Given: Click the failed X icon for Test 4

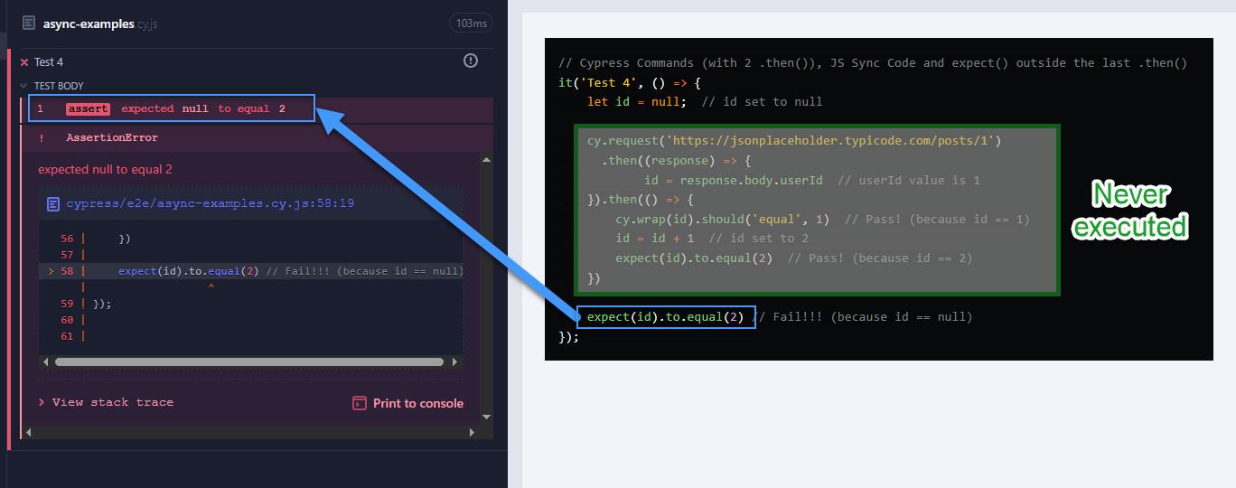Looking at the screenshot, I should (x=24, y=62).
